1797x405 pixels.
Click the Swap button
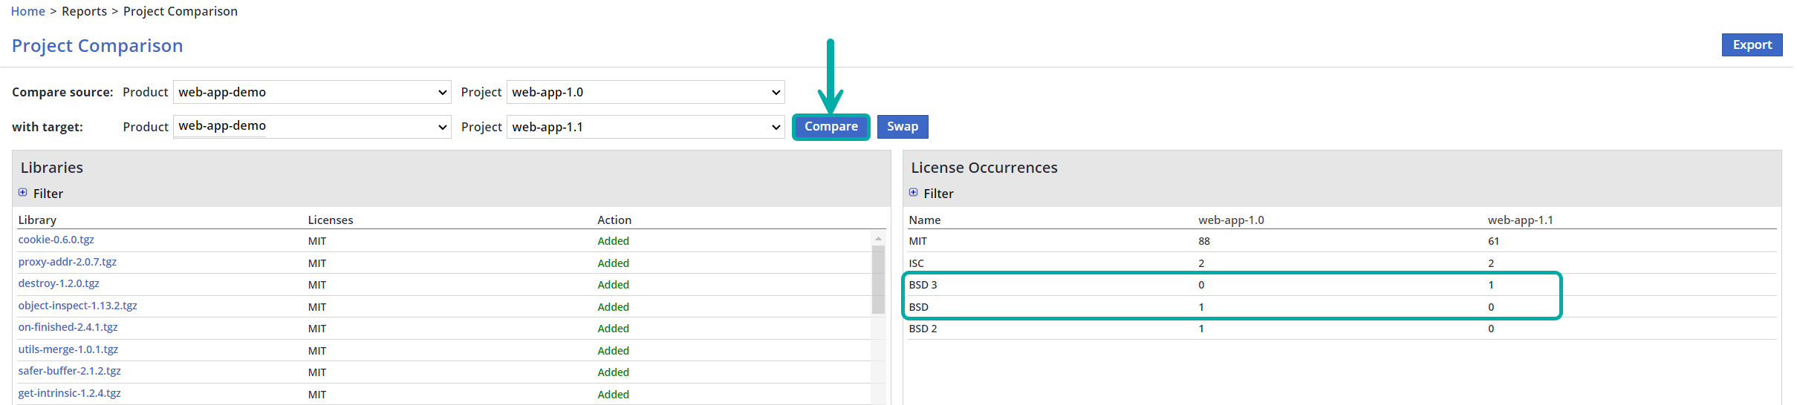(902, 127)
